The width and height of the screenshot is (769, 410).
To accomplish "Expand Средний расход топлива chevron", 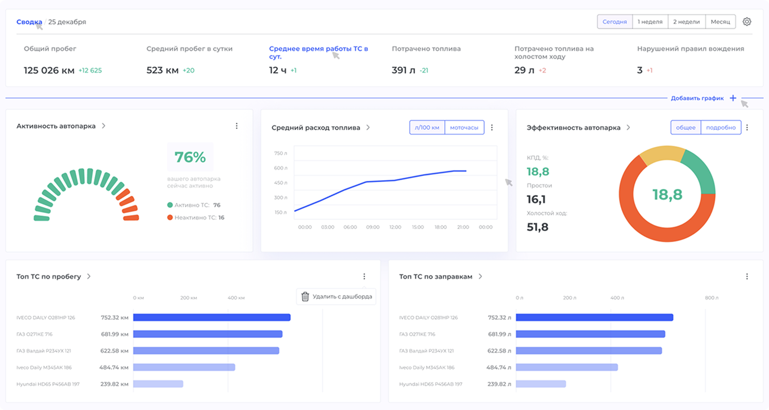I will coord(368,128).
